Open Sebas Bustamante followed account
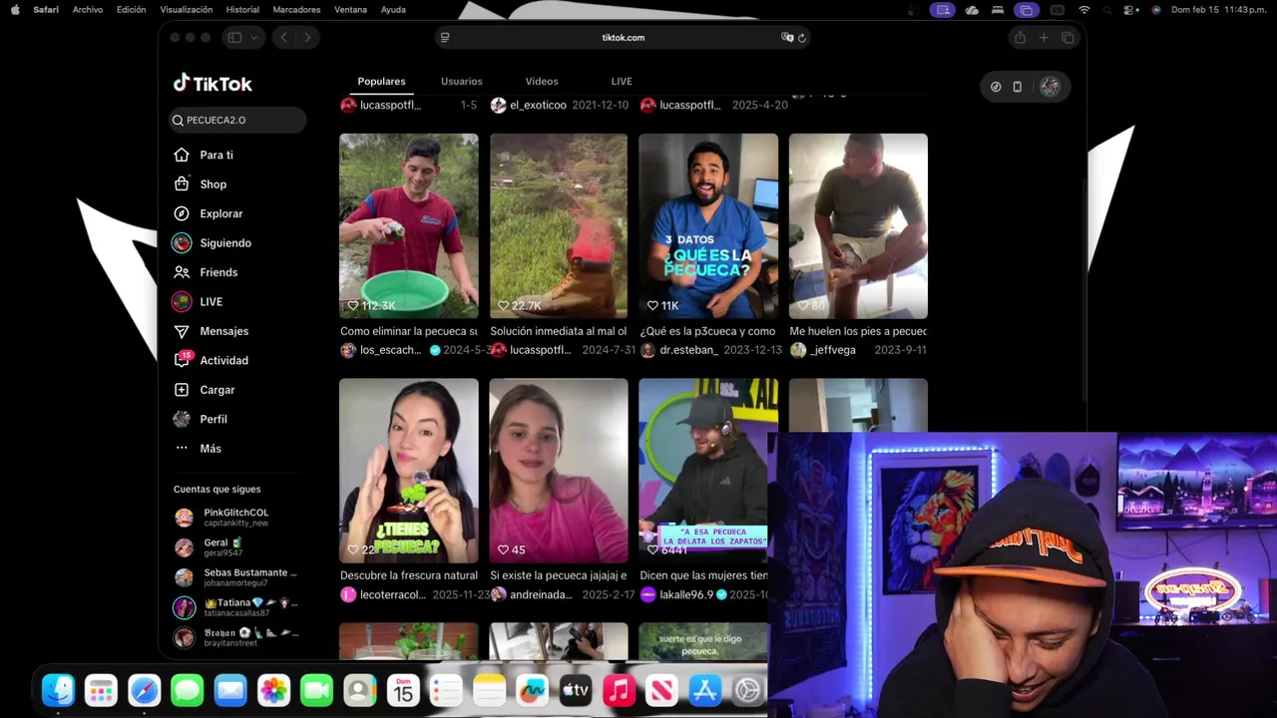Screen dimensions: 1277x718 (x=236, y=576)
